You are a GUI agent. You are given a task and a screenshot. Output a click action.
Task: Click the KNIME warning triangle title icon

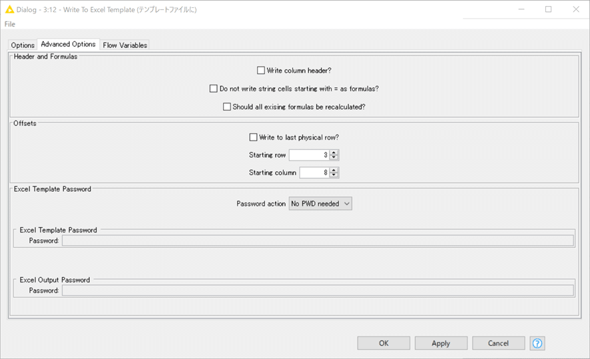click(9, 9)
